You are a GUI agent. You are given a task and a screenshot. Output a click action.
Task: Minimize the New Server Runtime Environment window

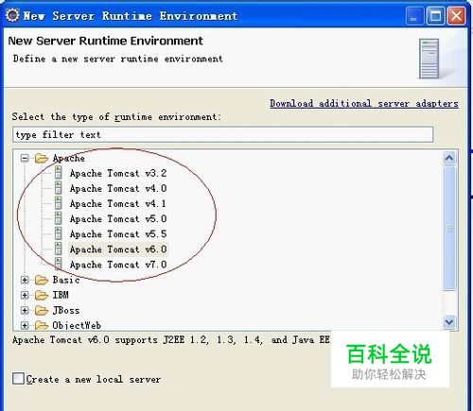click(414, 15)
